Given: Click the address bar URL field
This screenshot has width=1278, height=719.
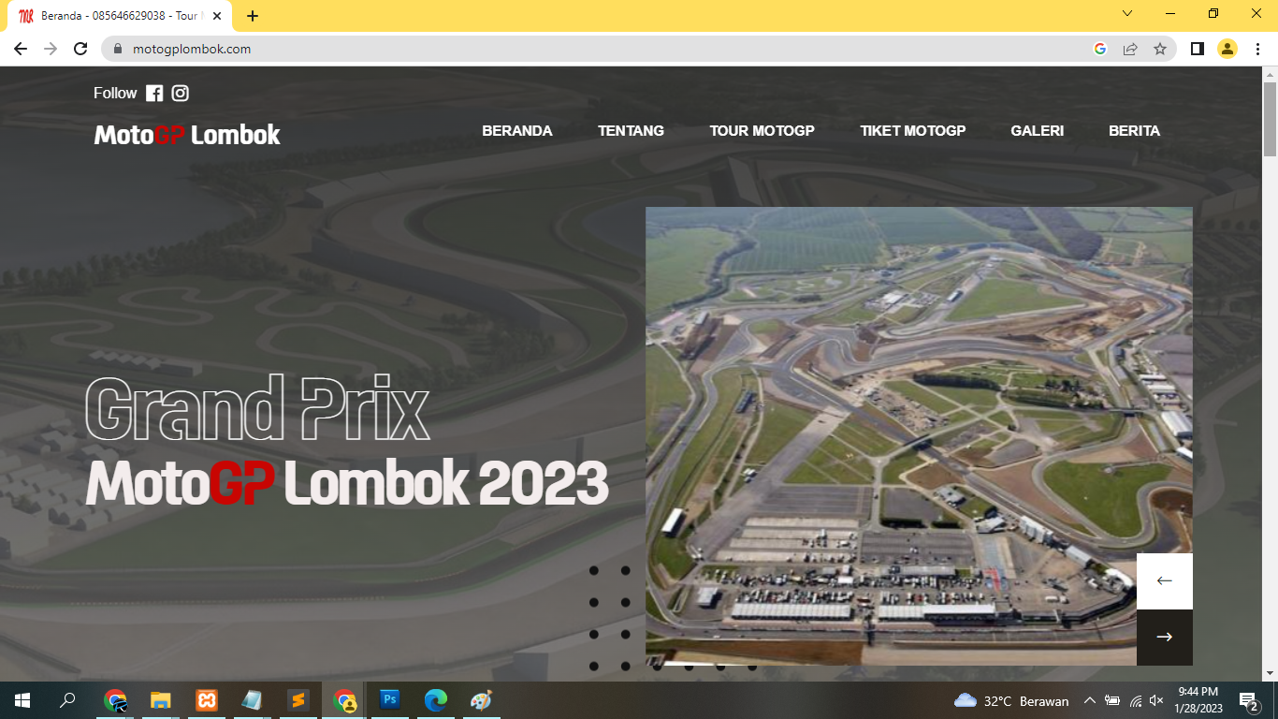Looking at the screenshot, I should (x=599, y=49).
